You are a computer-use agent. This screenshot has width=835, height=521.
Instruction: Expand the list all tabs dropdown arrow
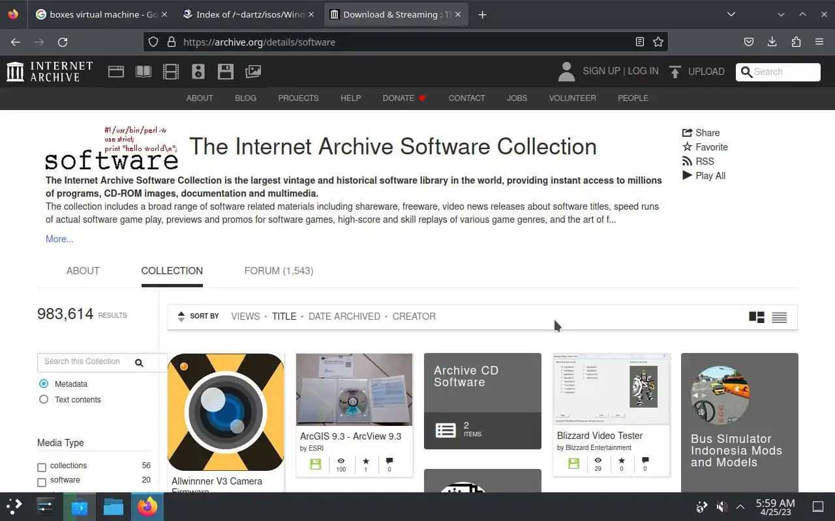[x=731, y=14]
